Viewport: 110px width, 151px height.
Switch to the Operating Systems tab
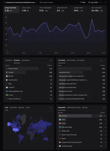74,108
